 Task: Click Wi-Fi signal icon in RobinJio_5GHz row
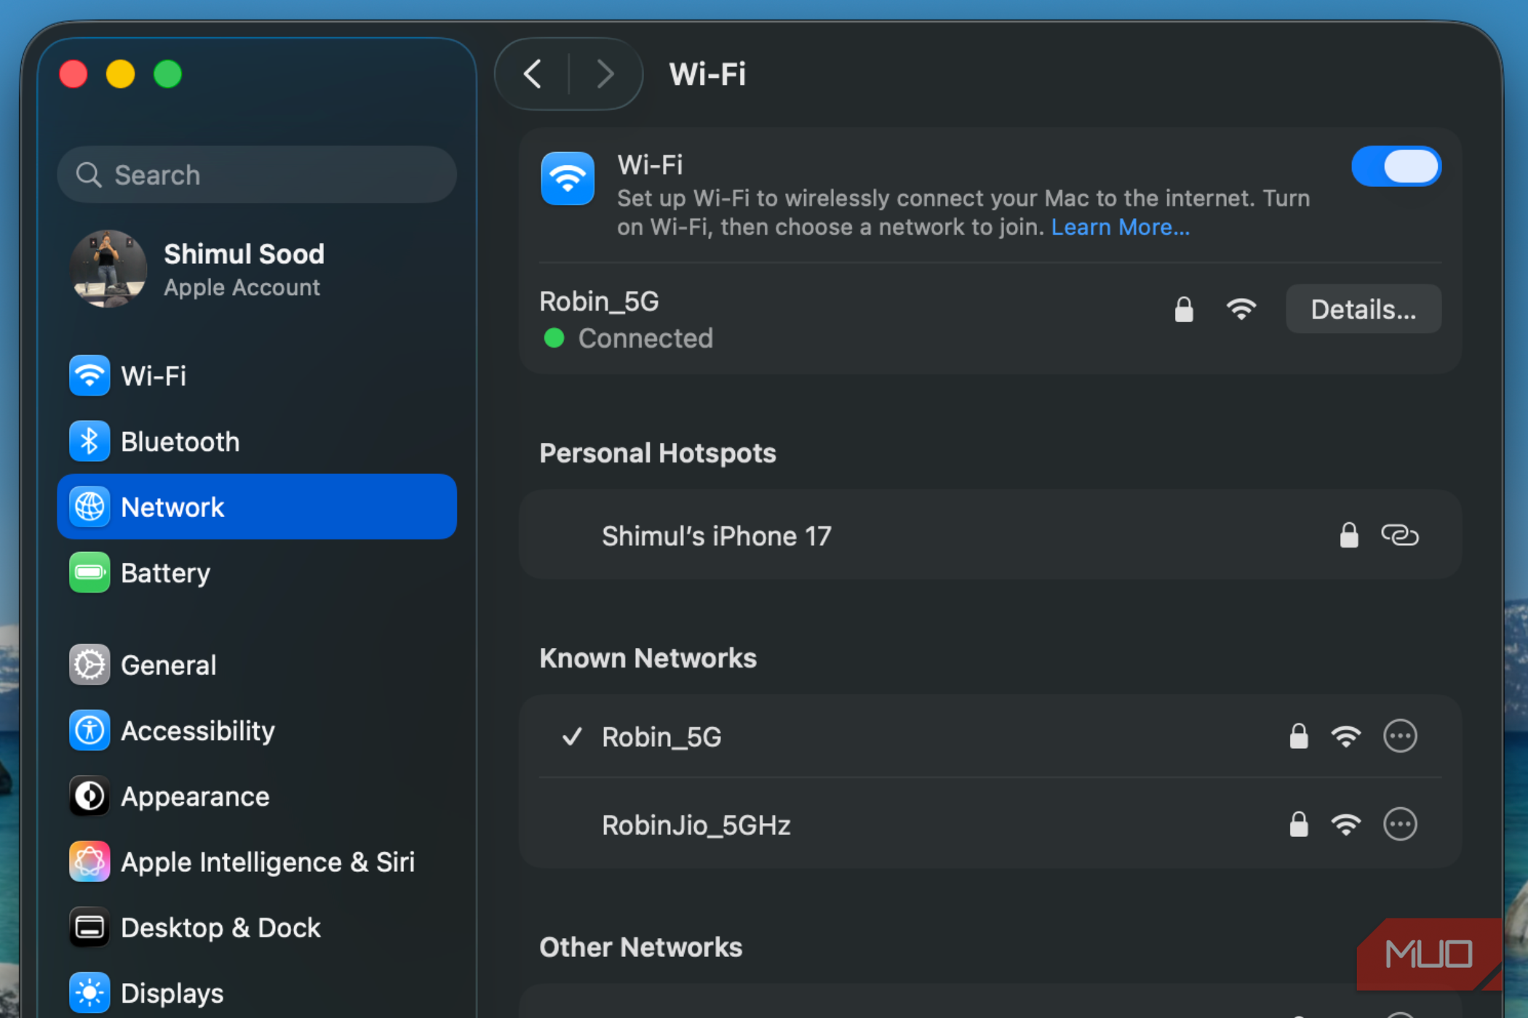click(1346, 825)
